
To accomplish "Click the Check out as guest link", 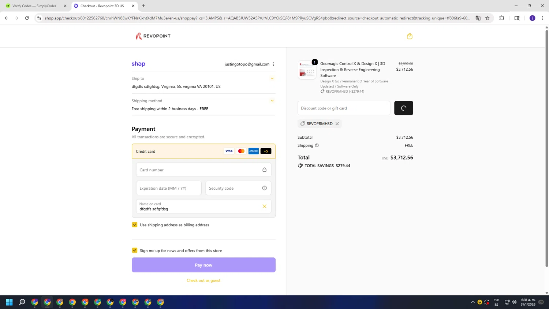I will [203, 280].
